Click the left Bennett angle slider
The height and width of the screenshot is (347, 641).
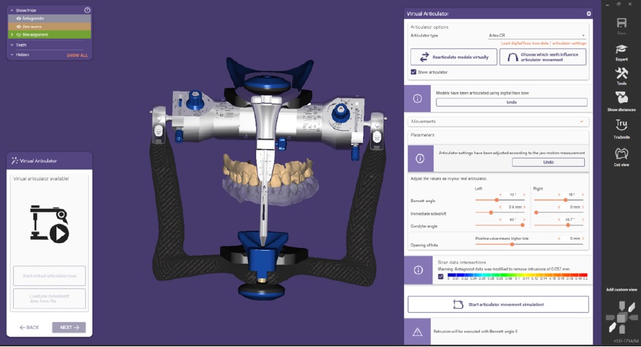pos(496,200)
